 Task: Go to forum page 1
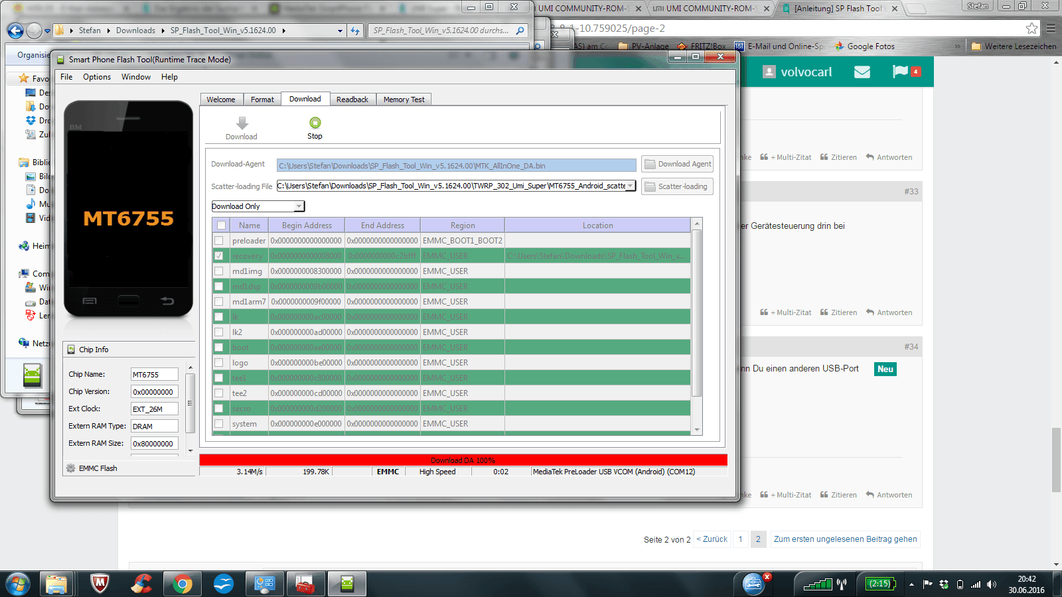[741, 539]
